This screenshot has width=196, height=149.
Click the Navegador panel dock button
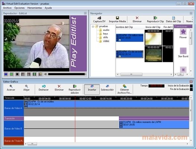191,13
